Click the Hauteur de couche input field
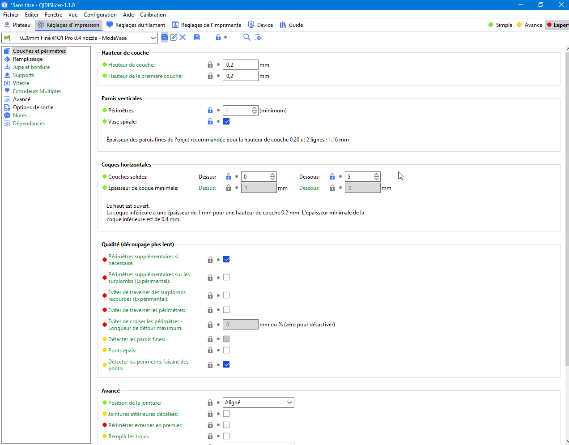Screen dimensions: 569x445 click(241, 65)
